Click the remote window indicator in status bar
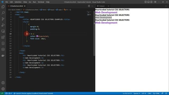The height and width of the screenshot is (95, 169). (x=2, y=93)
